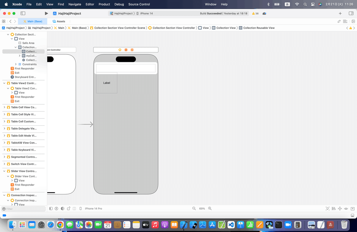Click the 69% zoom level

coord(202,208)
